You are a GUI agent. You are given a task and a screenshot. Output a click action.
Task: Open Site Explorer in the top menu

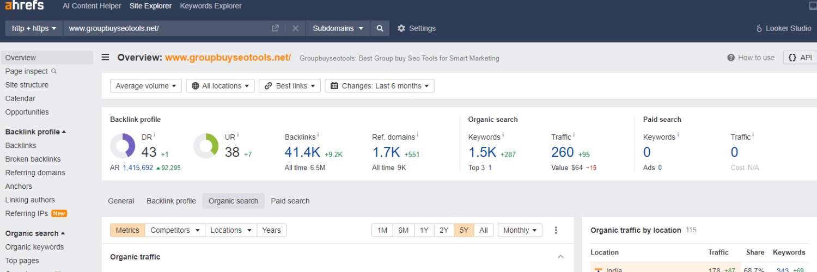point(150,6)
